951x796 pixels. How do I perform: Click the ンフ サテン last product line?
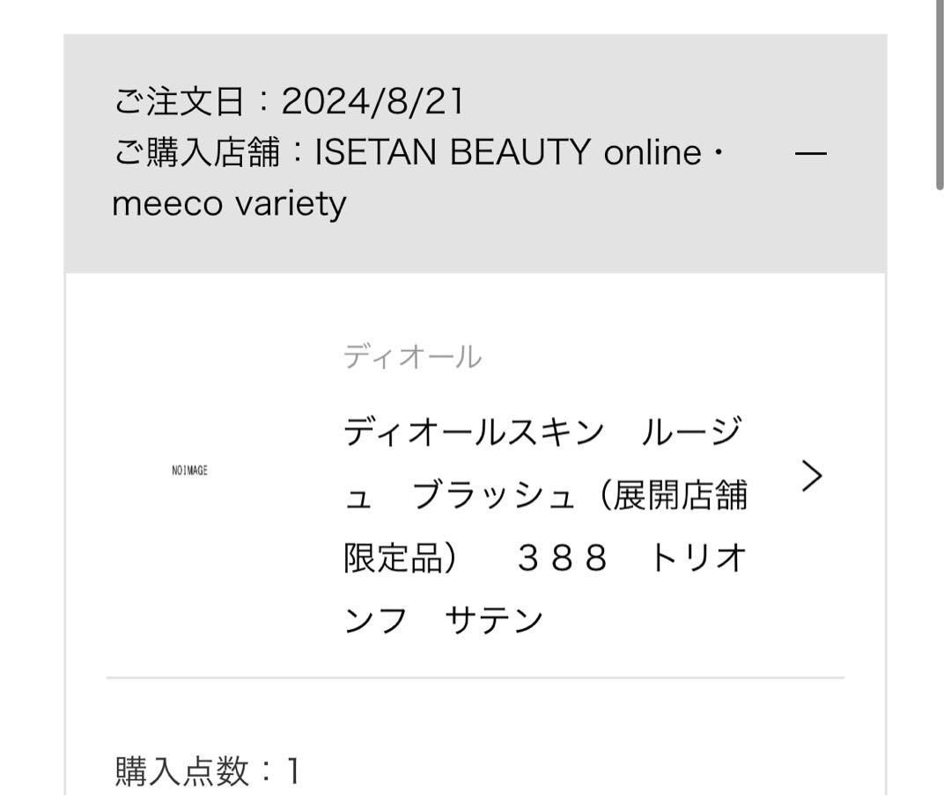coord(443,620)
